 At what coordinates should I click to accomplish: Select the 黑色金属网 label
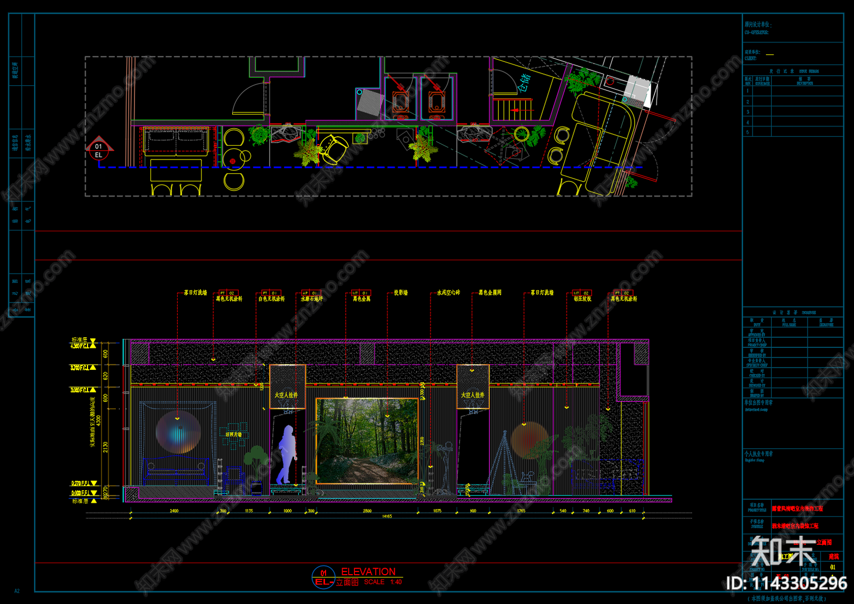[x=490, y=292]
